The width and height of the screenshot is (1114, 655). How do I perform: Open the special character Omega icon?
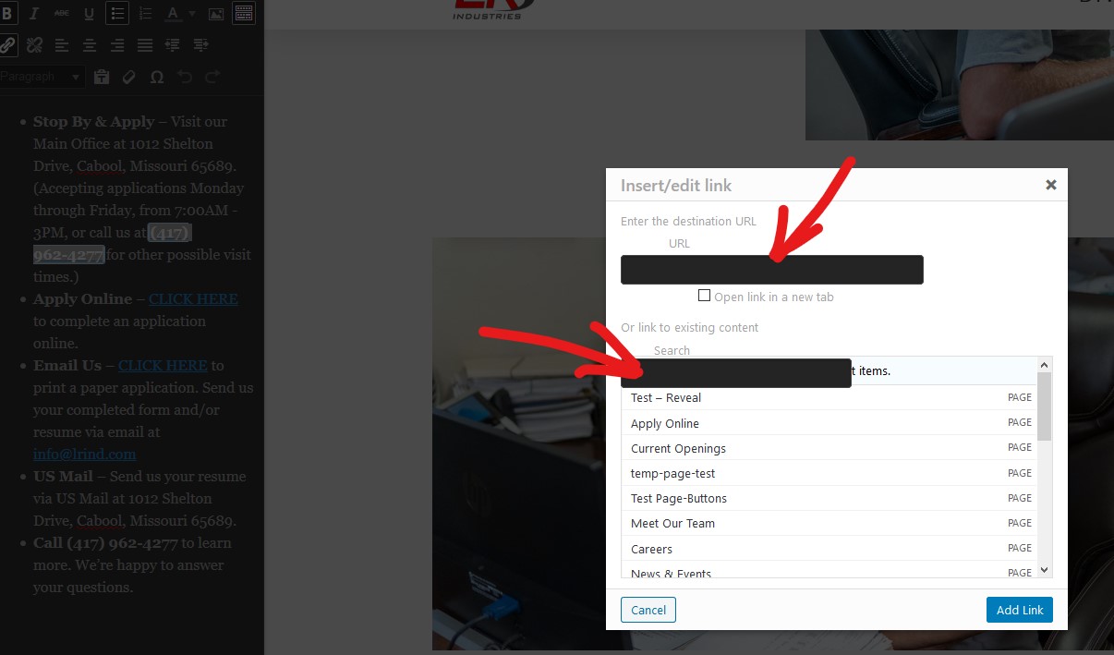(x=157, y=77)
